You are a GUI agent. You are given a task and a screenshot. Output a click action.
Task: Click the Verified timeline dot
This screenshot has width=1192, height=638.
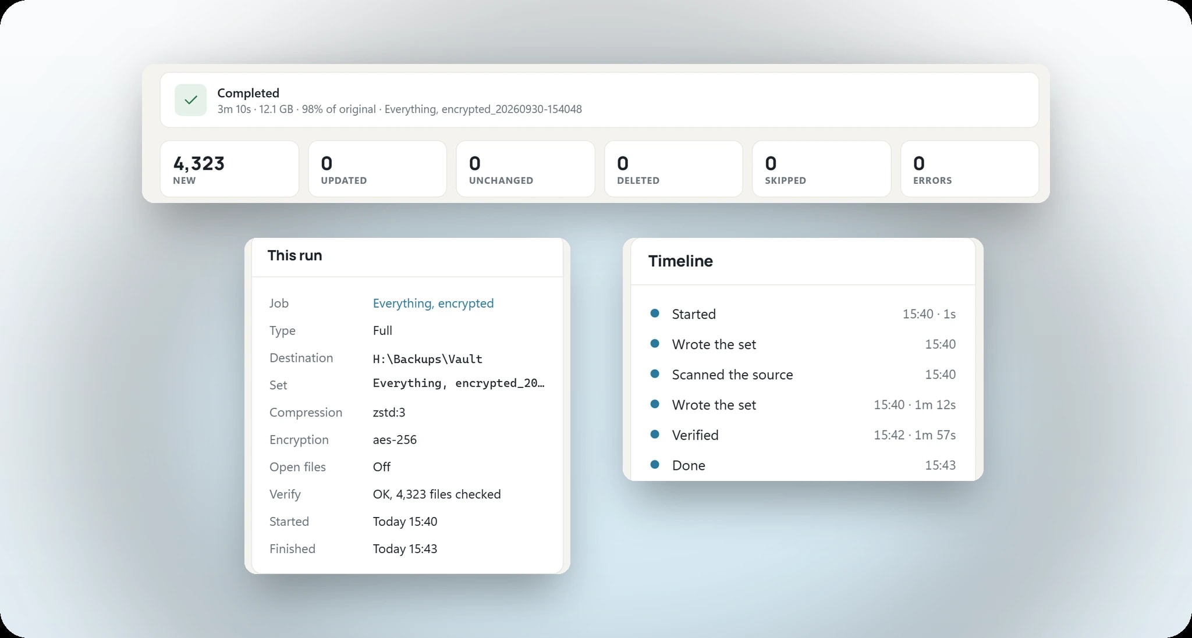pos(655,434)
